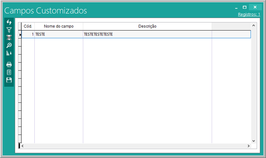Sort by the 'Cód.' column header
Screen dimensions: 266x158
coord(28,26)
